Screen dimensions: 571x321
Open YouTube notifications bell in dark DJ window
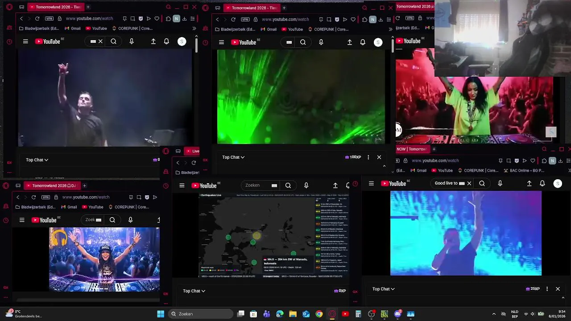pos(166,41)
